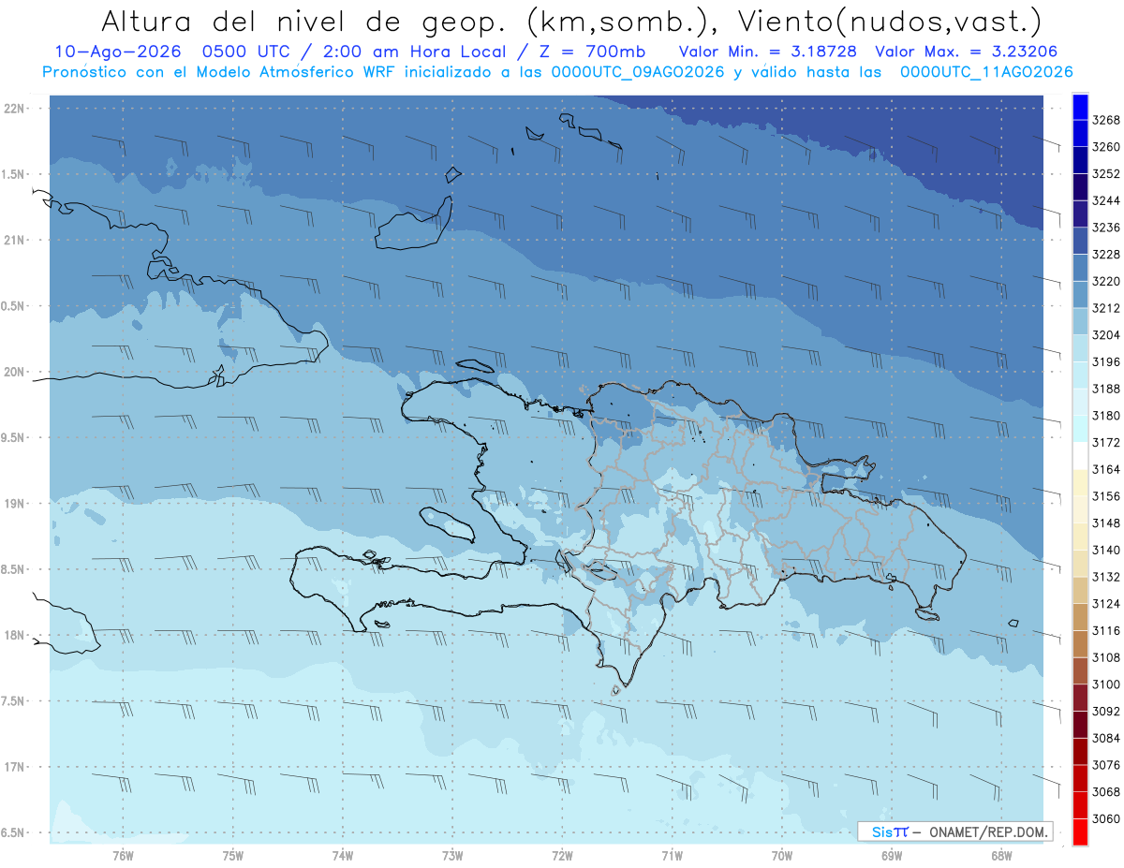Viewport: 1124px width, 868px height.
Task: Click the '21N' latitude label
Action: pyautogui.click(x=15, y=241)
